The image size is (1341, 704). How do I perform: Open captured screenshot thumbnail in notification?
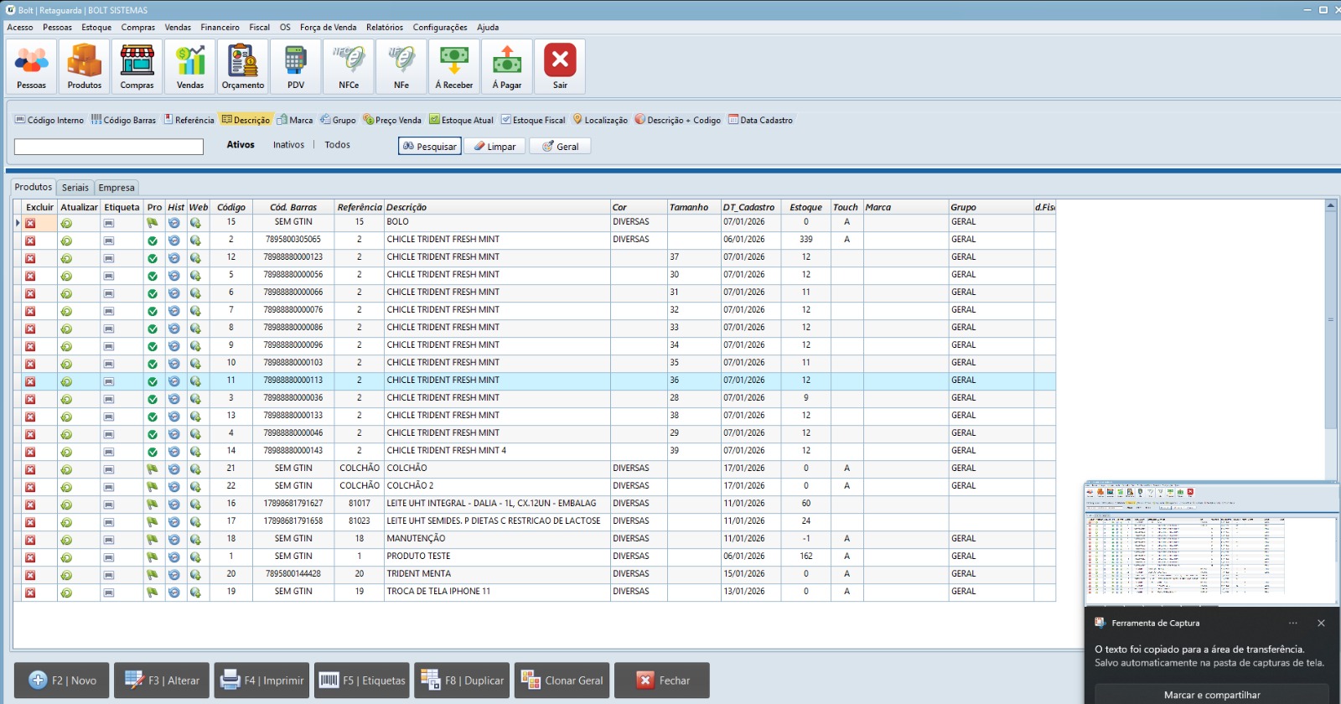1211,543
